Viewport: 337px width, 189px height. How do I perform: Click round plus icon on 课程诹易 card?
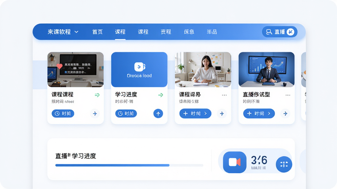[222, 114]
